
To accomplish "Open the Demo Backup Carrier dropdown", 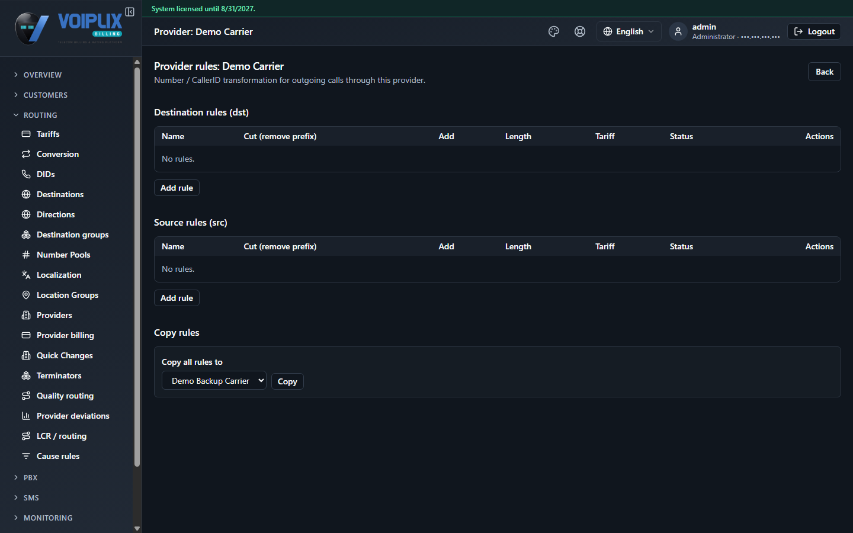I will (214, 381).
